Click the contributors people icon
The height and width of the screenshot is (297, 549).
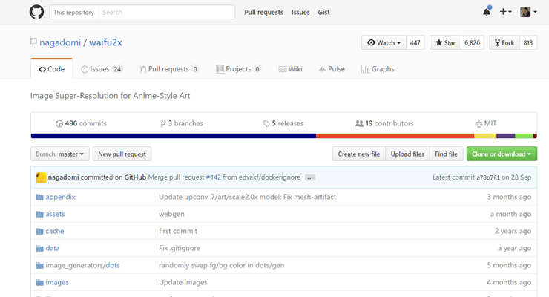(359, 123)
